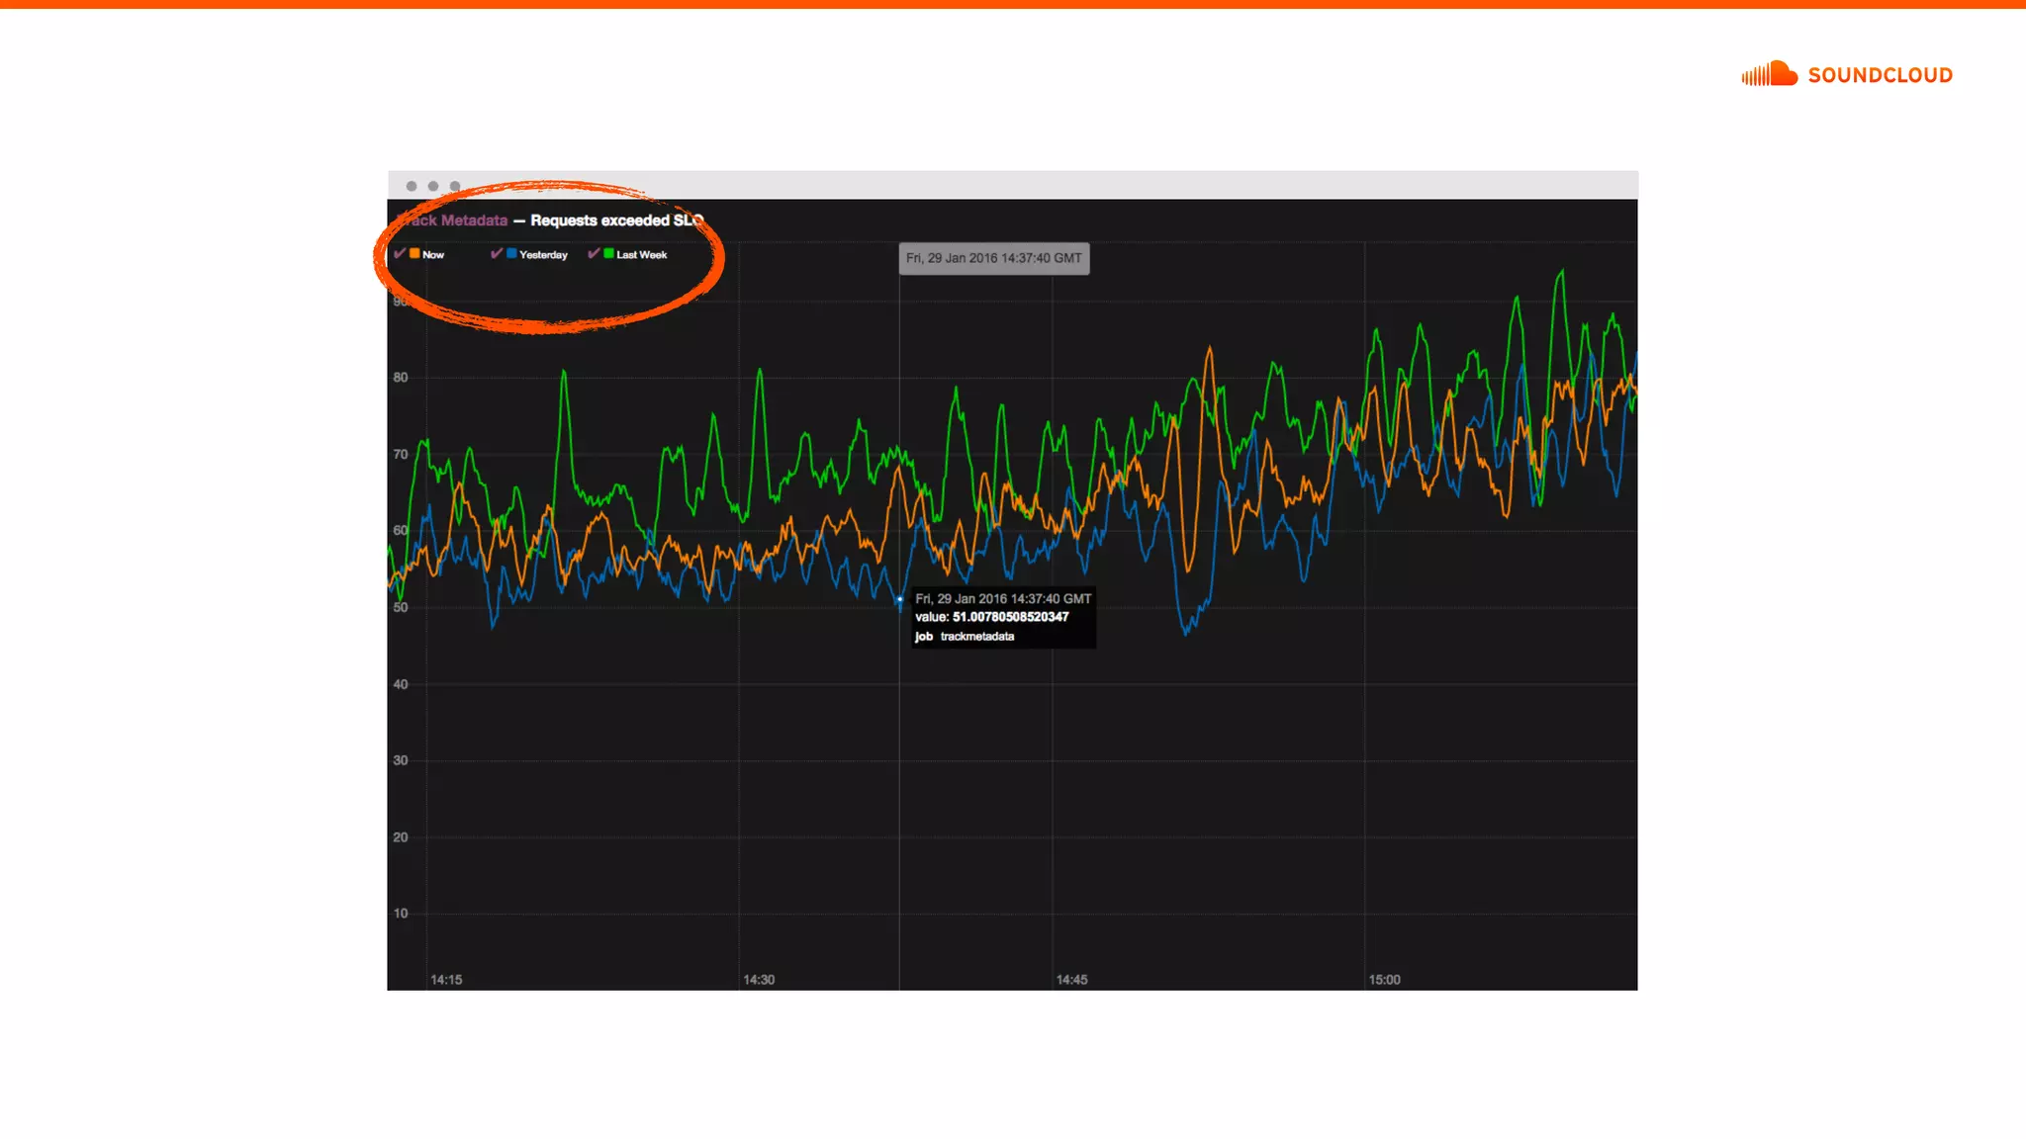
Task: Click the 15:00 x-axis time label
Action: click(1384, 980)
